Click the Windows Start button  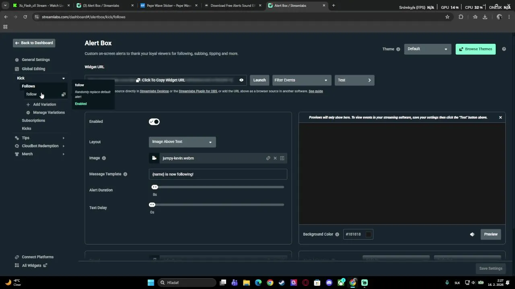tap(151, 283)
